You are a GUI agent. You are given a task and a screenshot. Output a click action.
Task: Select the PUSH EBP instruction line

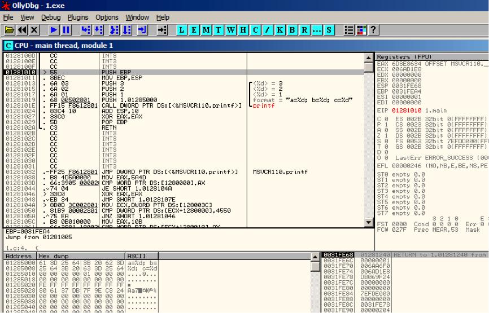(184, 72)
